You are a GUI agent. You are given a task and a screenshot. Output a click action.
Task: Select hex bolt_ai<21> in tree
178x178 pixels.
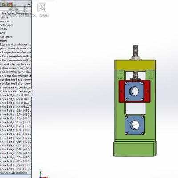point(16,142)
